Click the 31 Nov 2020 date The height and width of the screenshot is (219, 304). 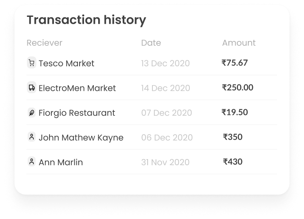165,162
